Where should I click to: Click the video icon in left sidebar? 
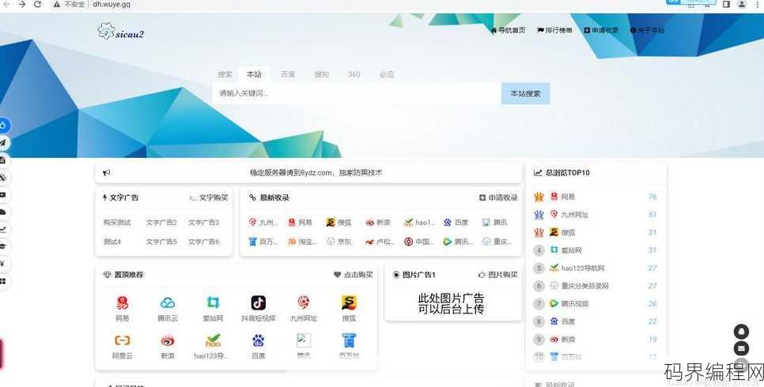point(3,195)
